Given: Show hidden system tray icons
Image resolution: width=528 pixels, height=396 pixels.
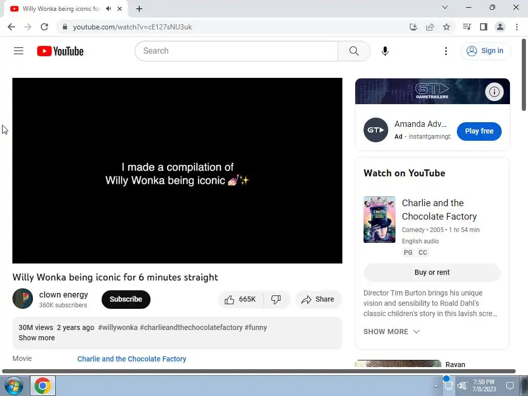Looking at the screenshot, I should [436, 386].
